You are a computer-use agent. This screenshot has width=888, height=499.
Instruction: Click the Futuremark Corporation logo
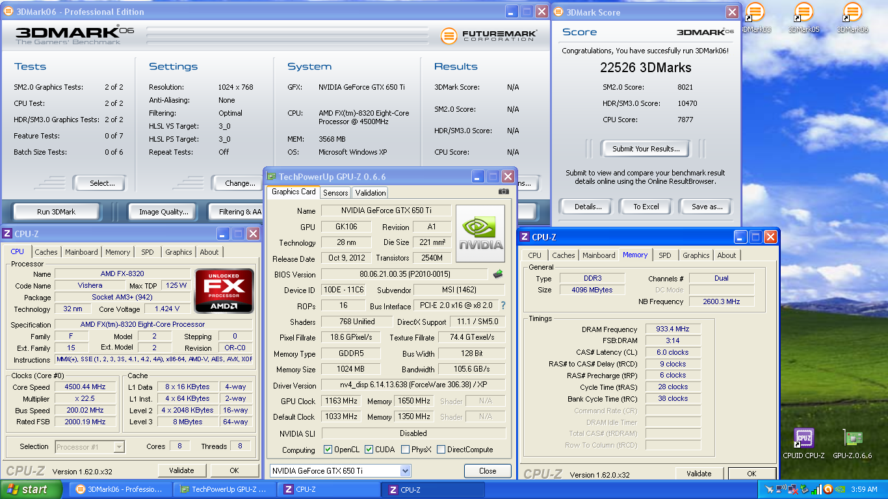click(x=489, y=35)
